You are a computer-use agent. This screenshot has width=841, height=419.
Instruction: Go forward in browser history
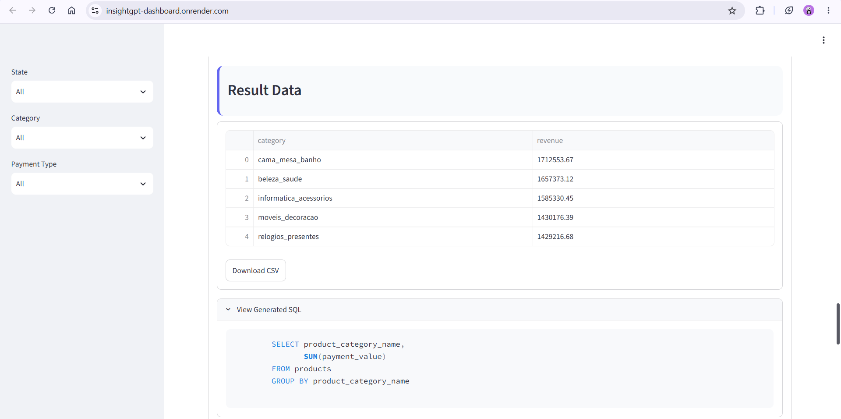(32, 11)
